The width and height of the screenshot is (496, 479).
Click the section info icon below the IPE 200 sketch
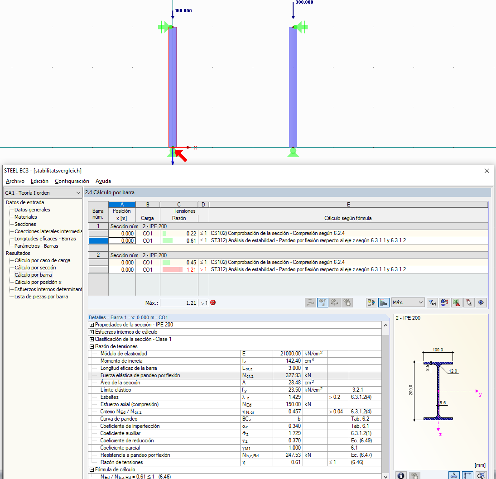point(401,475)
